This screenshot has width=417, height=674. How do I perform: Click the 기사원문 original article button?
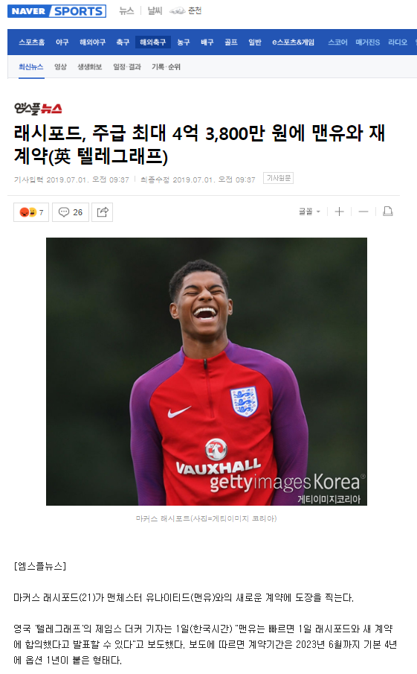tap(279, 178)
